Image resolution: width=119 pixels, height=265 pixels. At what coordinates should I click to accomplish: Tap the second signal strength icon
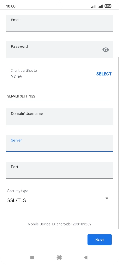click(100, 6)
